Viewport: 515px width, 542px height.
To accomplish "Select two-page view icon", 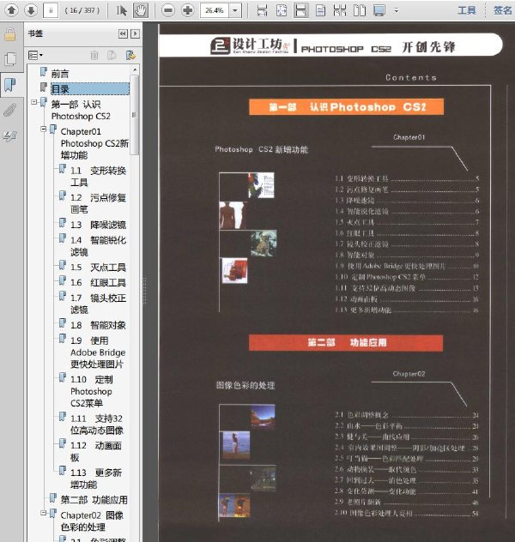I will click(360, 10).
